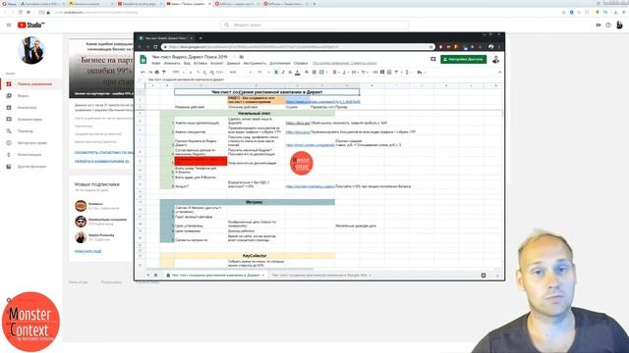Focus YouTube Studio channel search field
This screenshot has height=353, width=629.
click(x=314, y=25)
